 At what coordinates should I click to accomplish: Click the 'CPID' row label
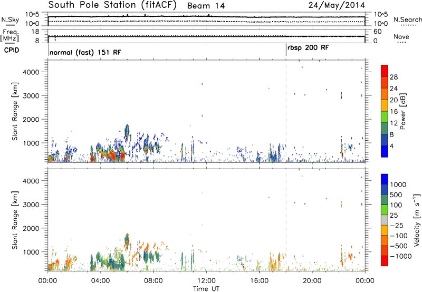pyautogui.click(x=12, y=50)
